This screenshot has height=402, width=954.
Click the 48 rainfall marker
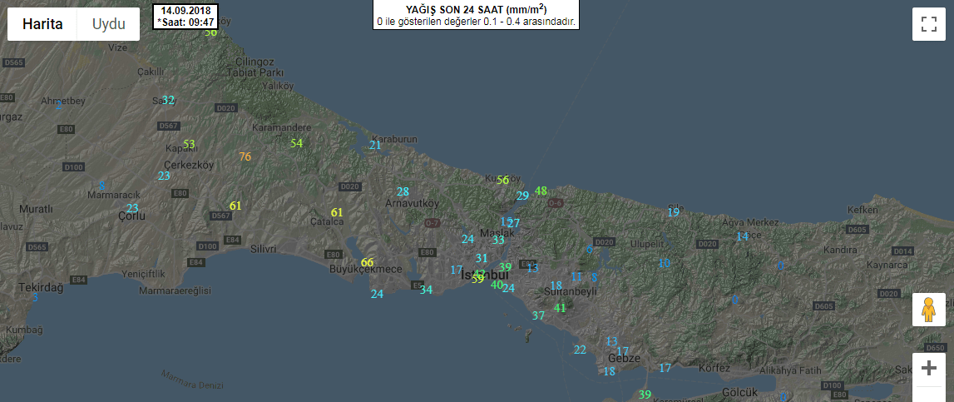(541, 191)
